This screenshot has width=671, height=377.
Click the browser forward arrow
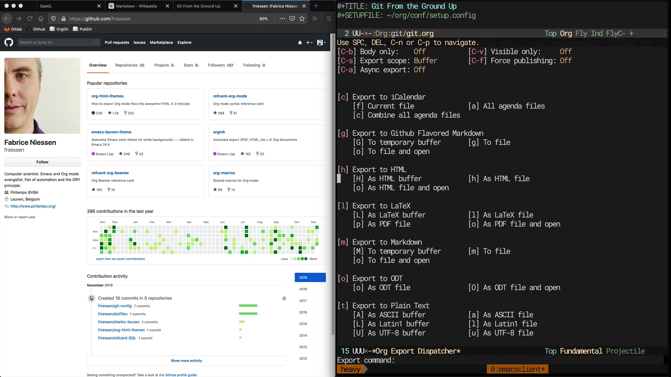(19, 19)
